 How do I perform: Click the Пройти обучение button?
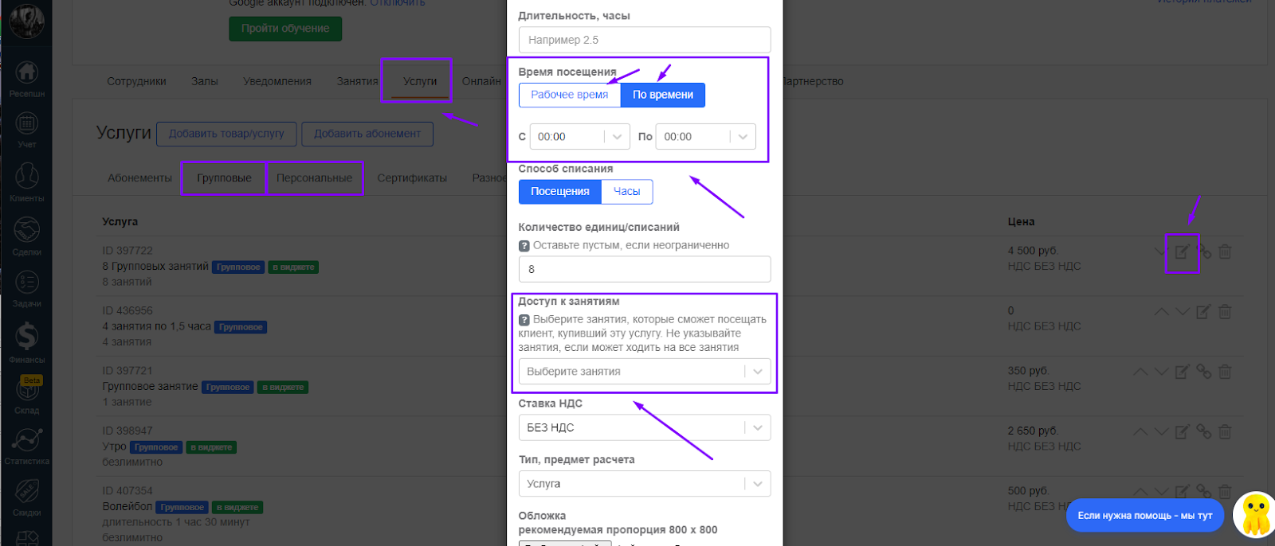(285, 29)
